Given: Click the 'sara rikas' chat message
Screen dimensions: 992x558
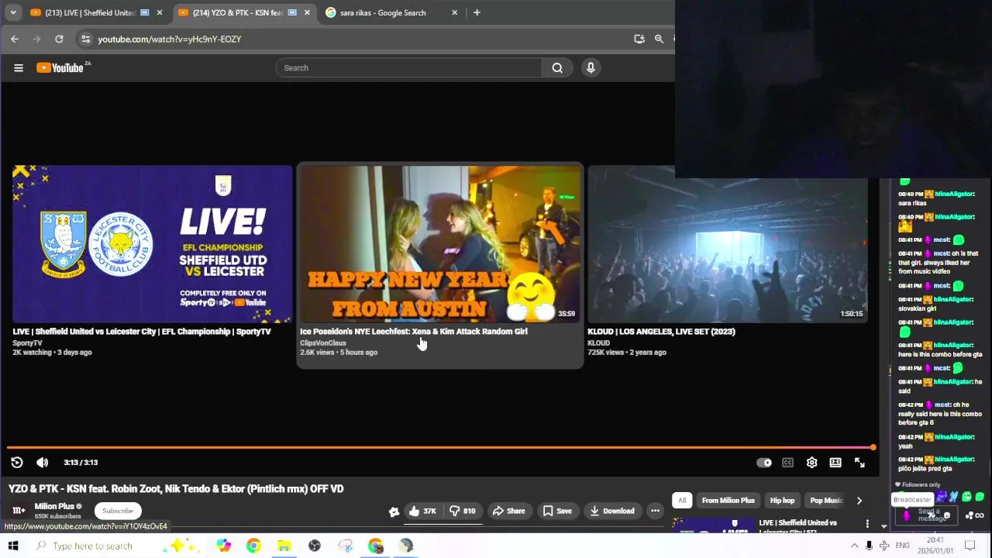Looking at the screenshot, I should pyautogui.click(x=912, y=203).
